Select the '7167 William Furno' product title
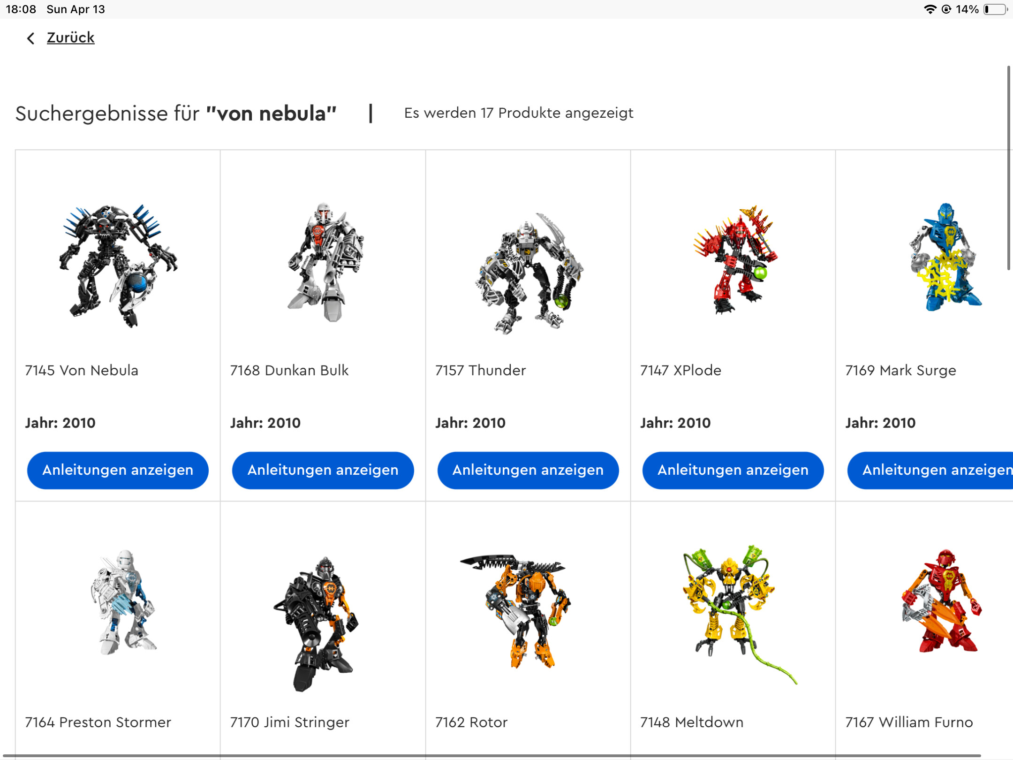 coord(909,722)
